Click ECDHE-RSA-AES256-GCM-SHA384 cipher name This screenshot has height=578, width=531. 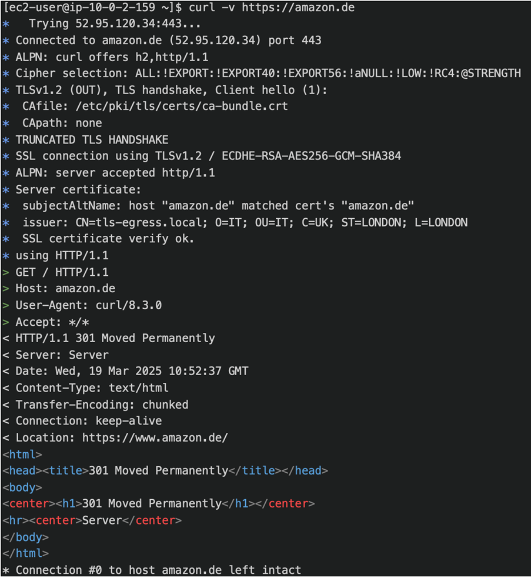pos(311,156)
